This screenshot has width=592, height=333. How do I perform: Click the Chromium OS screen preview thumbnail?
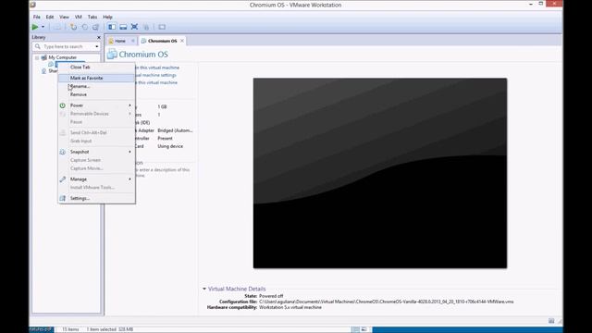coord(380,173)
